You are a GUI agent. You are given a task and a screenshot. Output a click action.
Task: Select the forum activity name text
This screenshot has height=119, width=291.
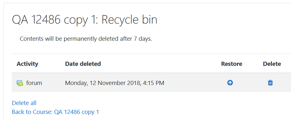point(34,83)
